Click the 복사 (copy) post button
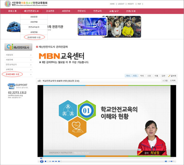The image size is (184, 165). 128,76
